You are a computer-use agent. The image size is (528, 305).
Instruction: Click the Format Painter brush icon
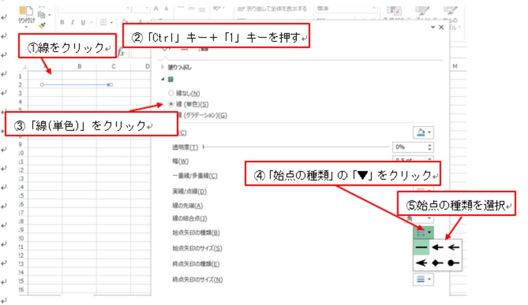tap(42, 25)
